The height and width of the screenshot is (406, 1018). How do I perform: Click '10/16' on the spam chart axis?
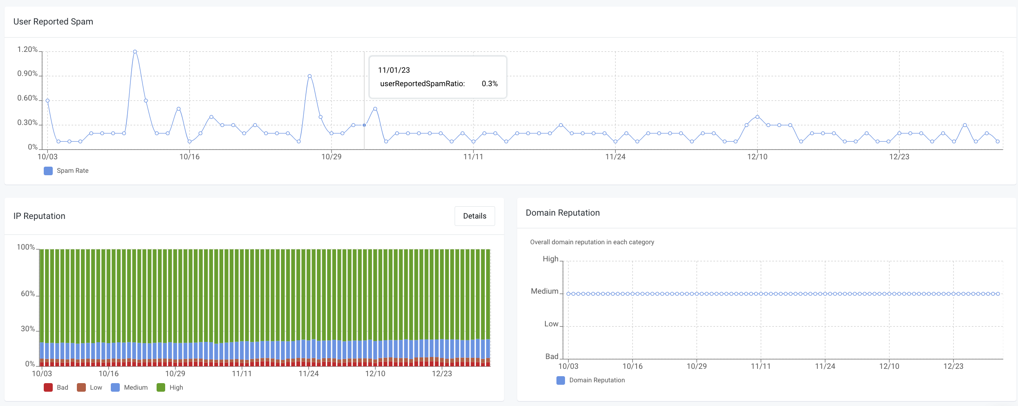(x=189, y=157)
